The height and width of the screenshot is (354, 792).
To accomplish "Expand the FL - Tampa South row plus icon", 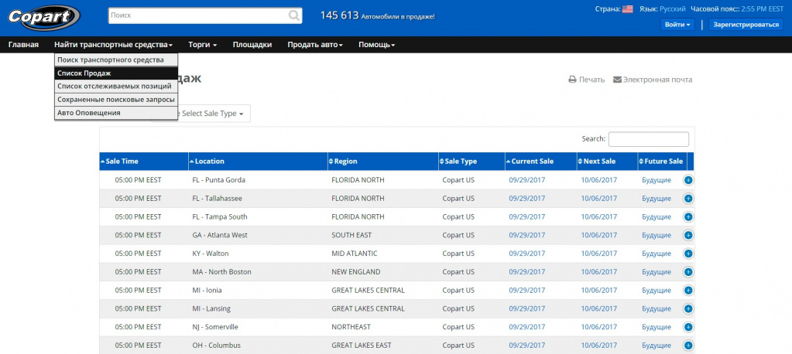I will click(x=688, y=217).
